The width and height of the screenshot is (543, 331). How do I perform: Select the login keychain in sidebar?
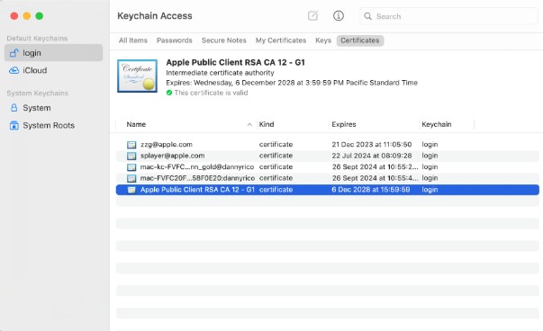tap(54, 53)
